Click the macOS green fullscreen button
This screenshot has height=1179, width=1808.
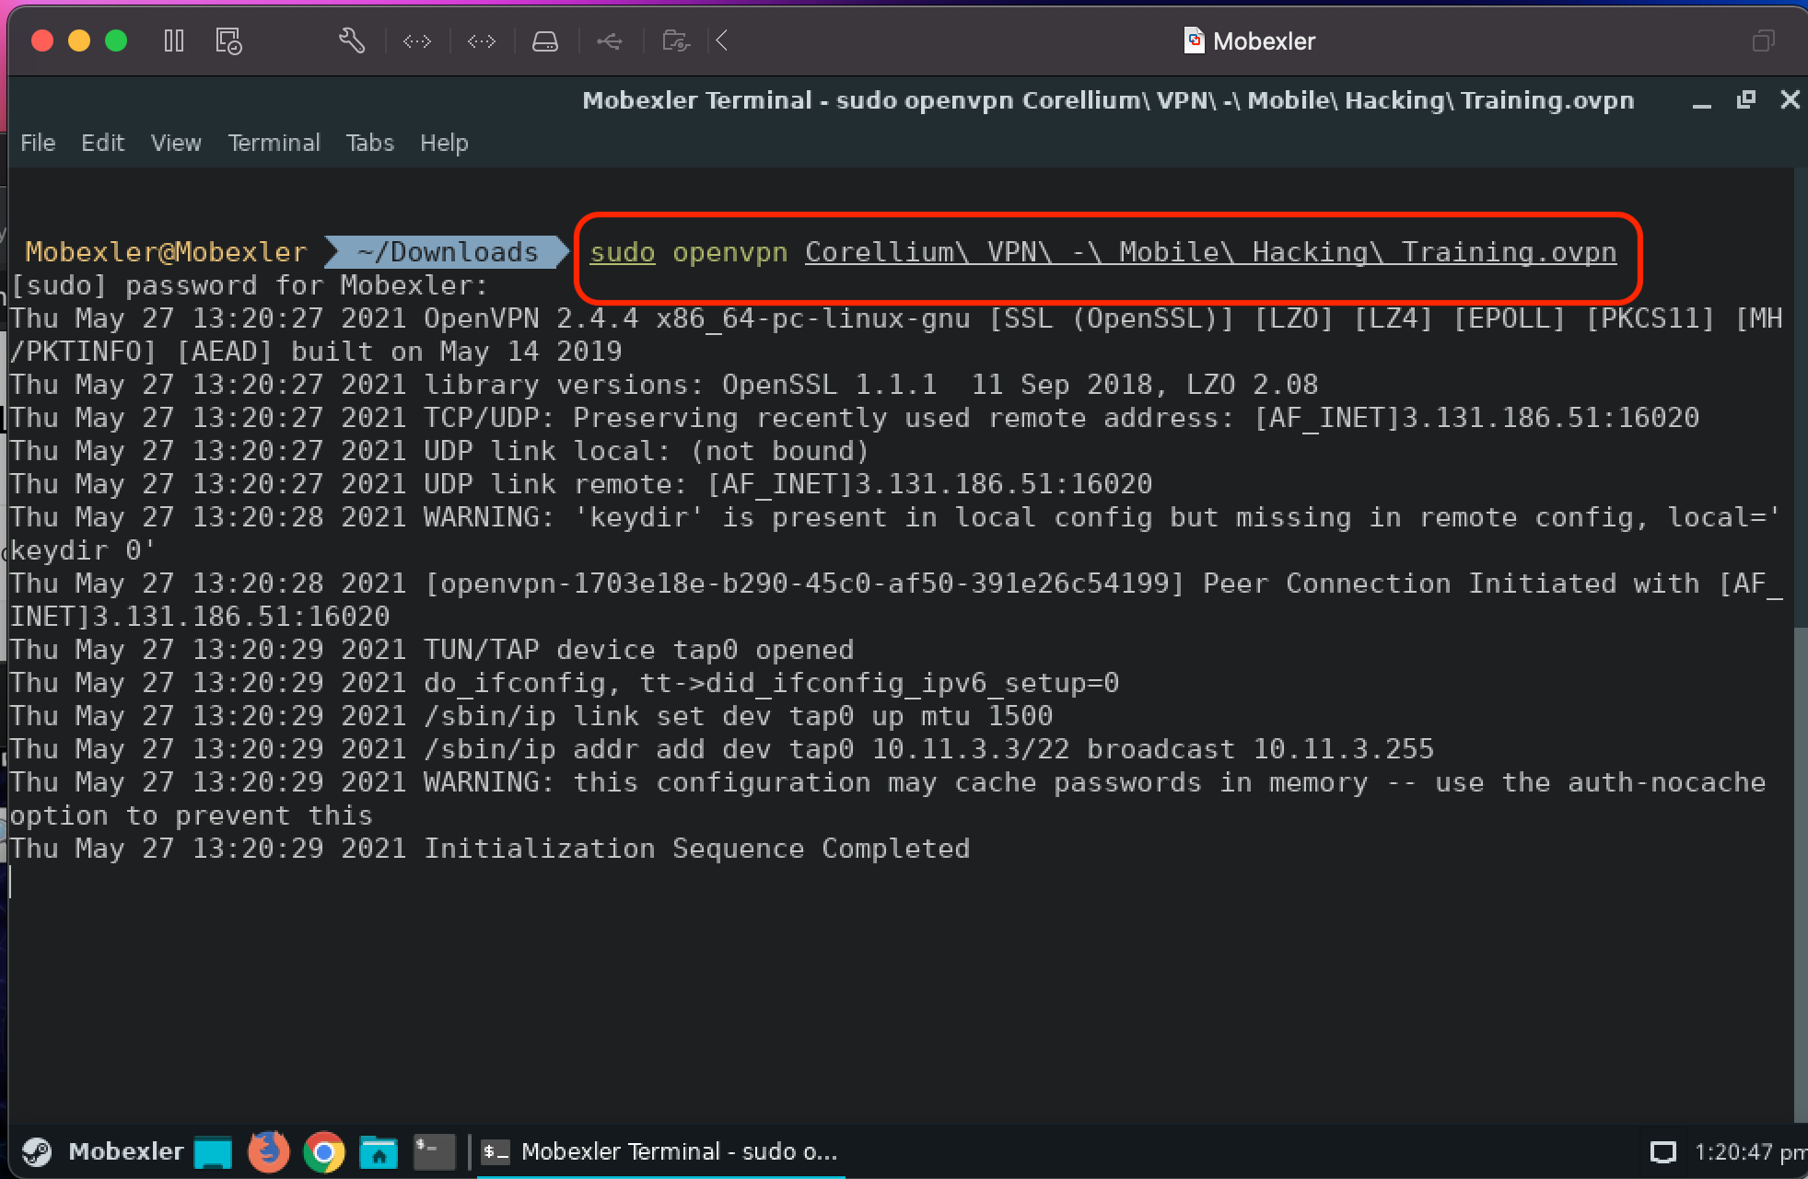pyautogui.click(x=116, y=40)
